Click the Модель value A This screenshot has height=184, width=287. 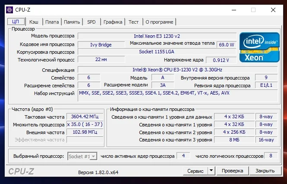163,77
